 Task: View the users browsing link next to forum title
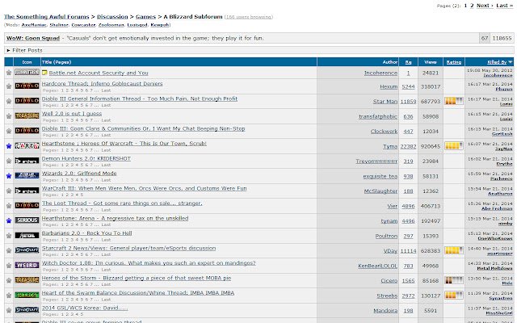pos(249,17)
